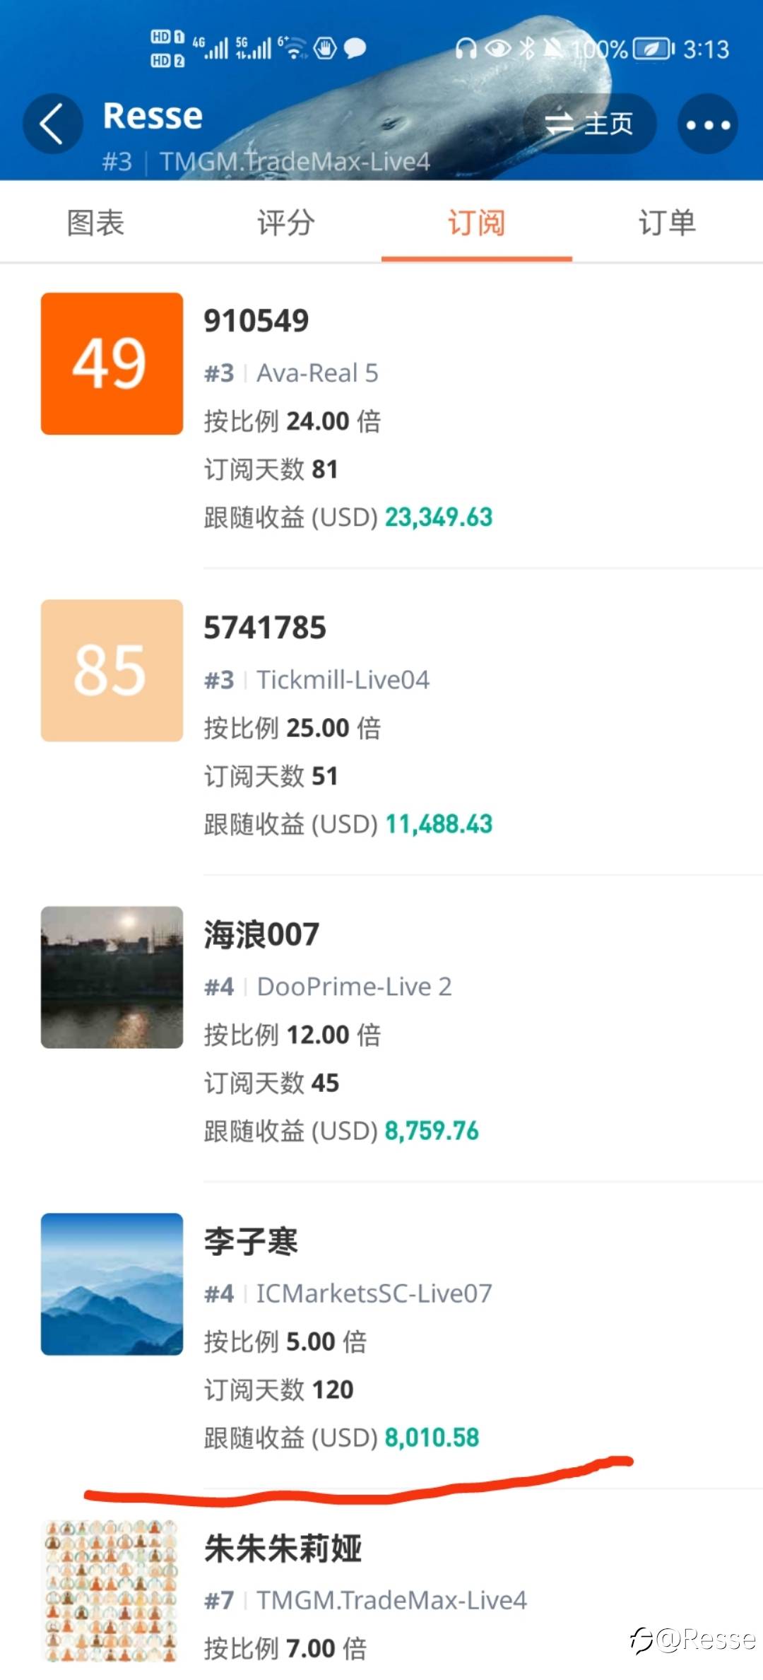
Task: Tap the peach 85 avatar badge
Action: [112, 670]
